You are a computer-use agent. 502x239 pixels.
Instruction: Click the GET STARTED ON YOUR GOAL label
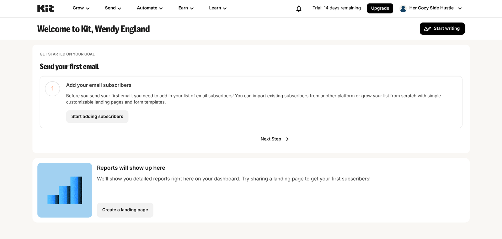67,54
